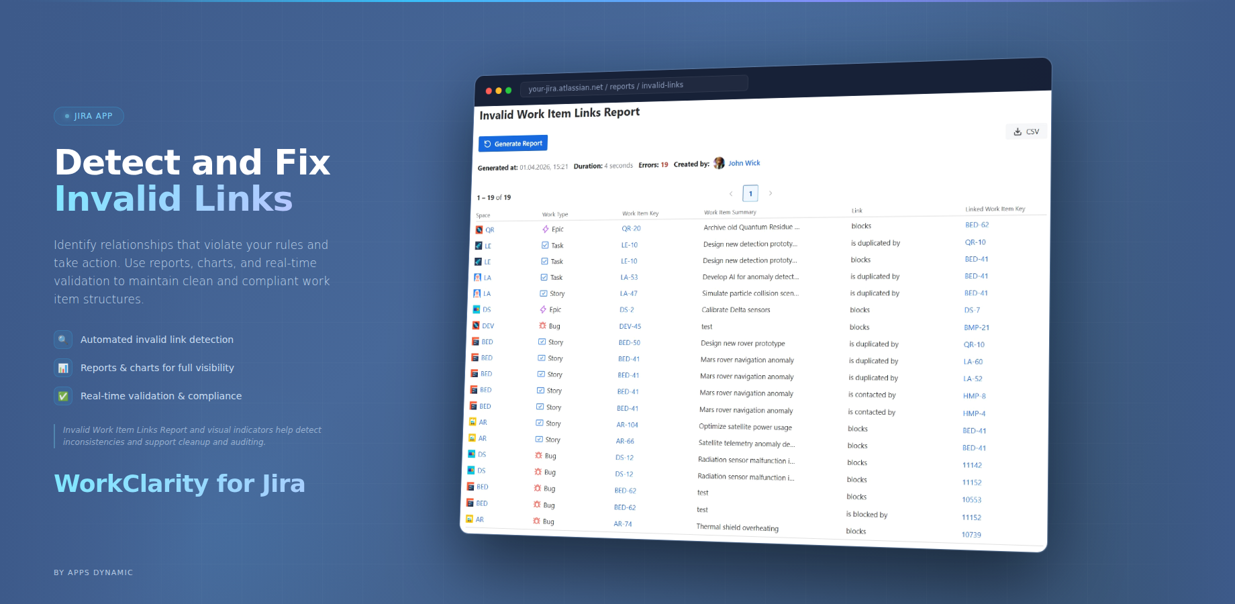The image size is (1235, 604).
Task: Click the browser address bar showing invalid-links URL
Action: coord(633,84)
